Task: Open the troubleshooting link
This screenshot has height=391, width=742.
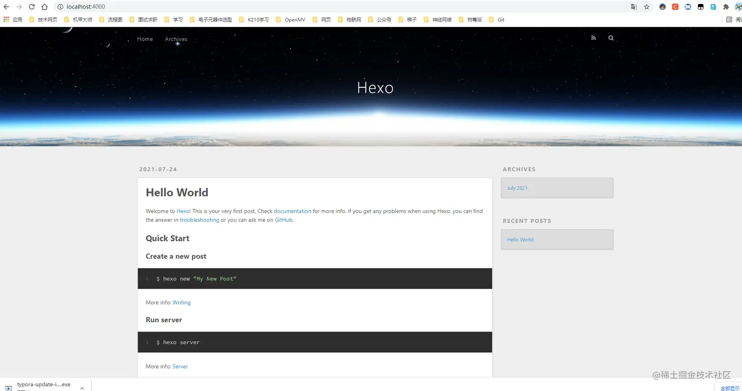Action: coord(199,220)
